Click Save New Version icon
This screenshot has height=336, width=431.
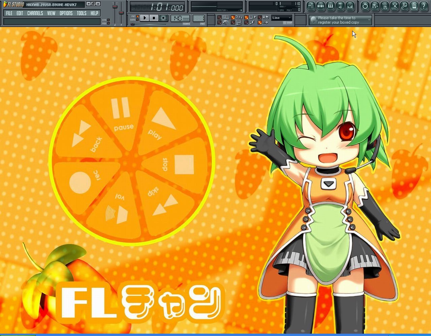[x=375, y=6]
